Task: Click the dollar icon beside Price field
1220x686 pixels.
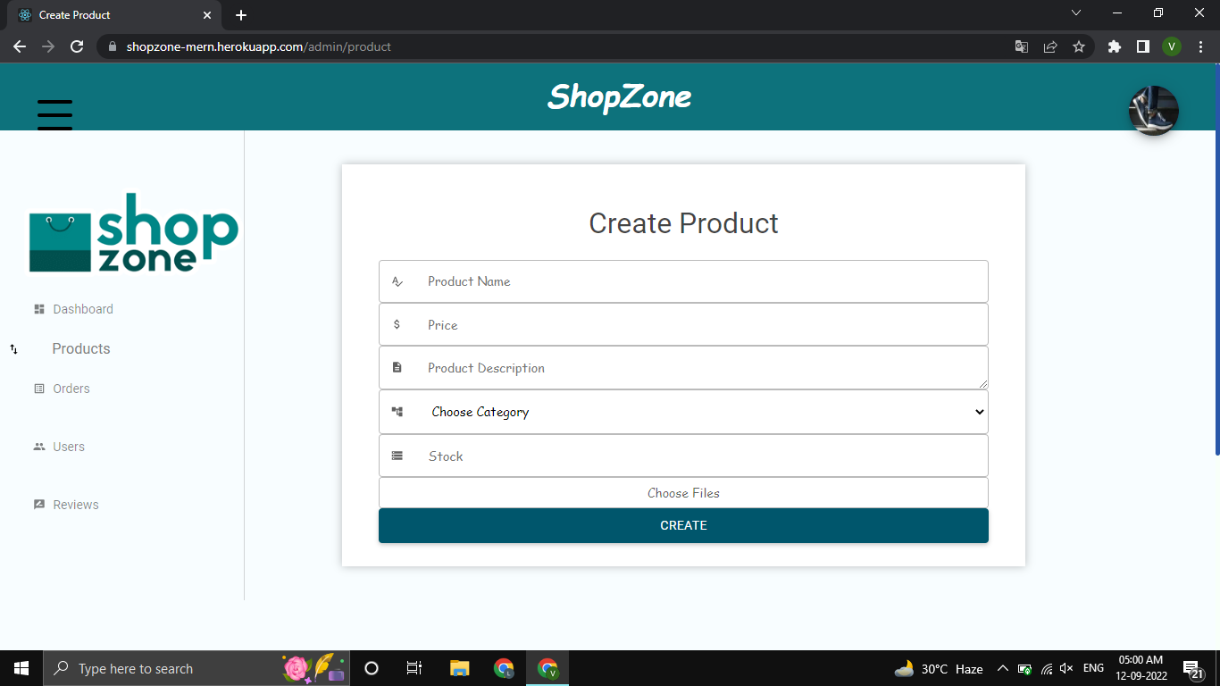Action: coord(397,324)
